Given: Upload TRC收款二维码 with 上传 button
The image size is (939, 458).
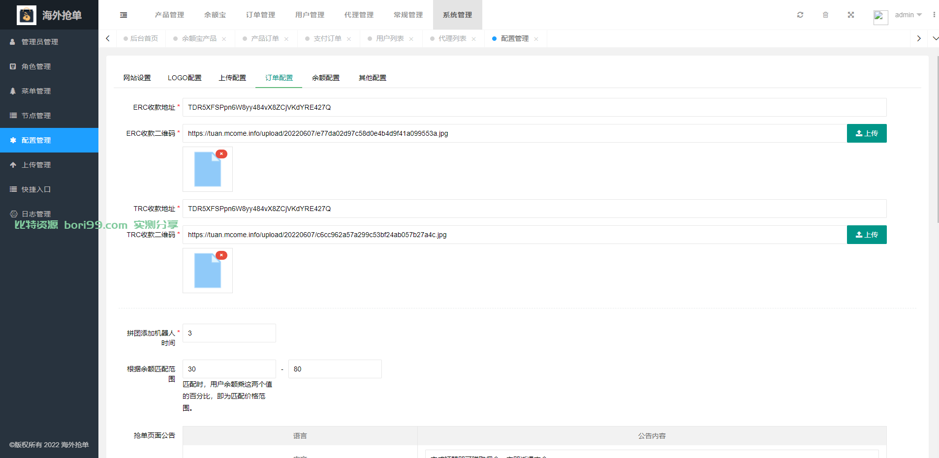Looking at the screenshot, I should tap(867, 235).
